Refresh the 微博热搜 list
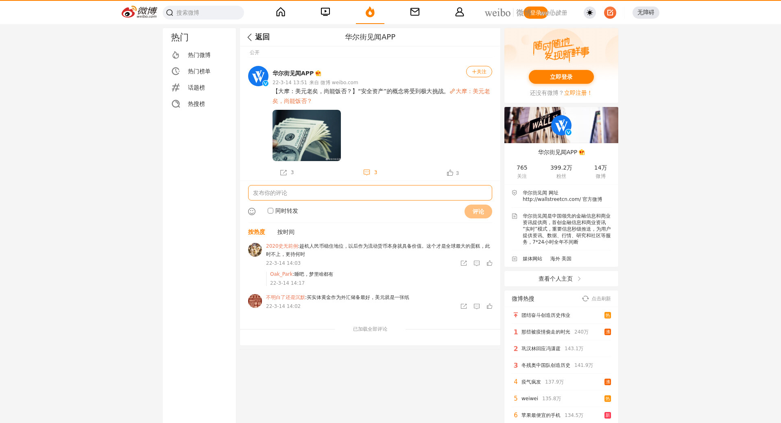The width and height of the screenshot is (781, 423). [596, 299]
